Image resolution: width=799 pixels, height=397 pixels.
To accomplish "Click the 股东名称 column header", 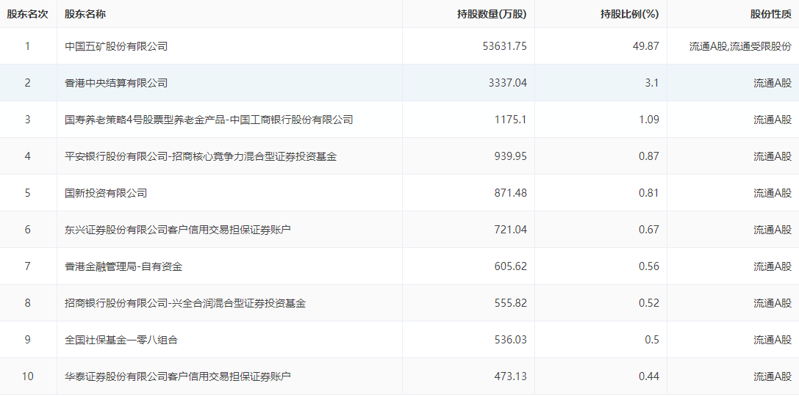I will (x=85, y=14).
